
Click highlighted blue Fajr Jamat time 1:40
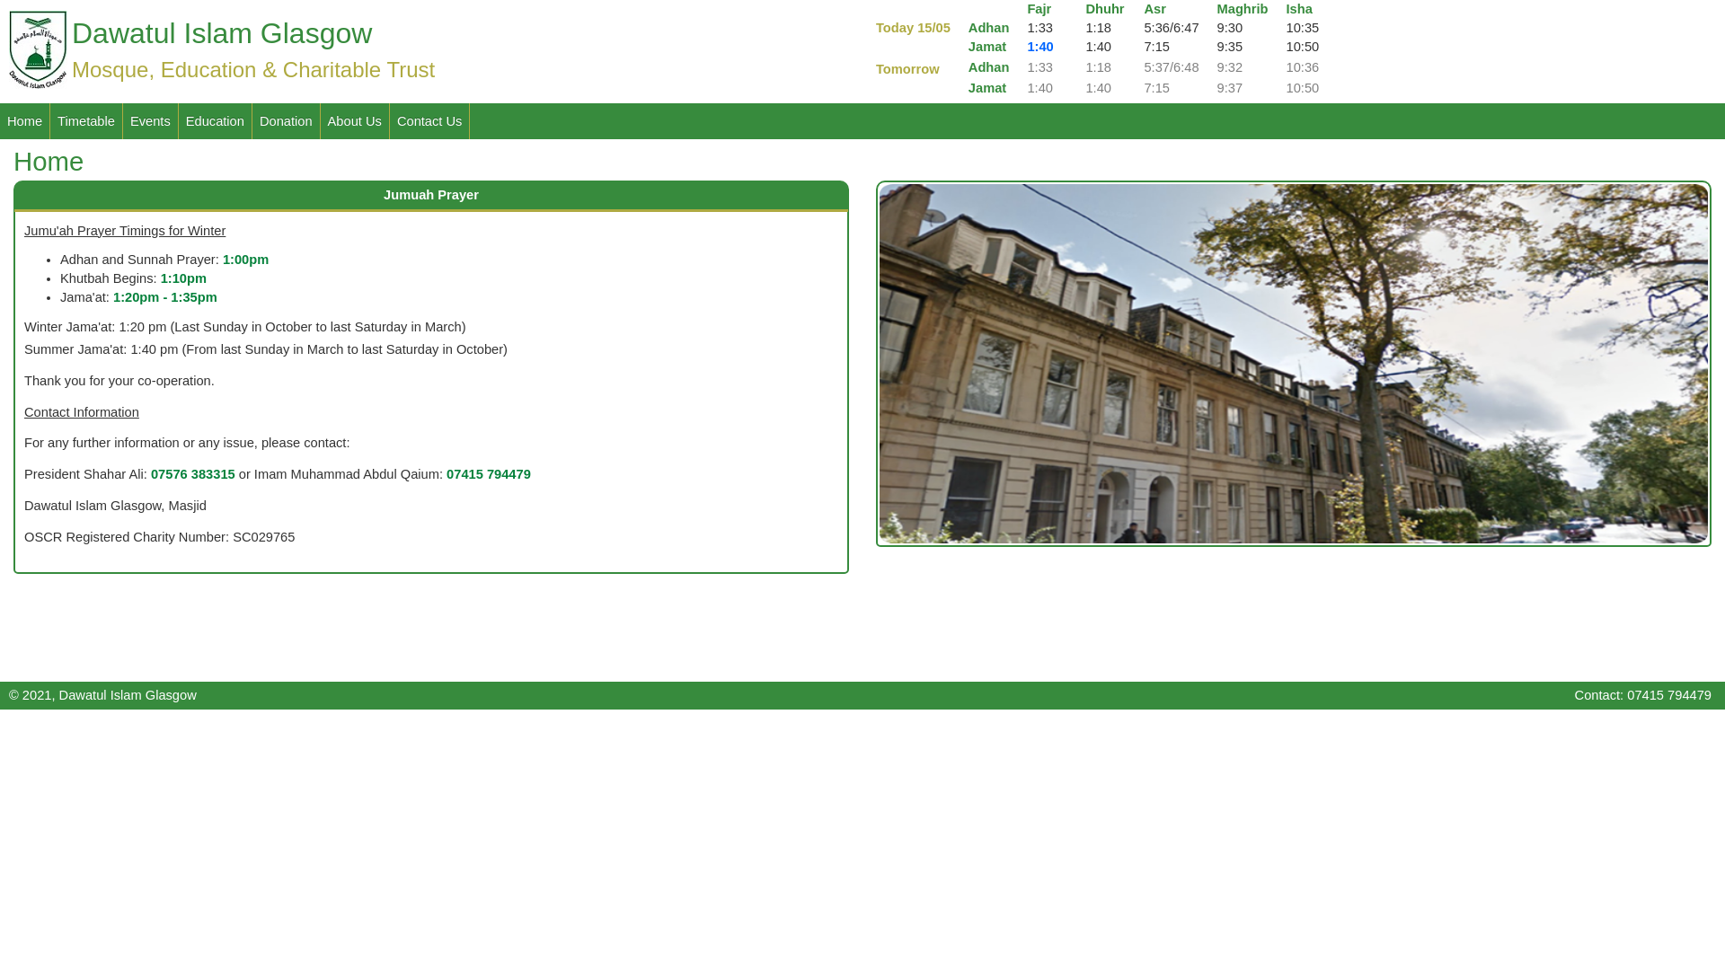click(1040, 47)
